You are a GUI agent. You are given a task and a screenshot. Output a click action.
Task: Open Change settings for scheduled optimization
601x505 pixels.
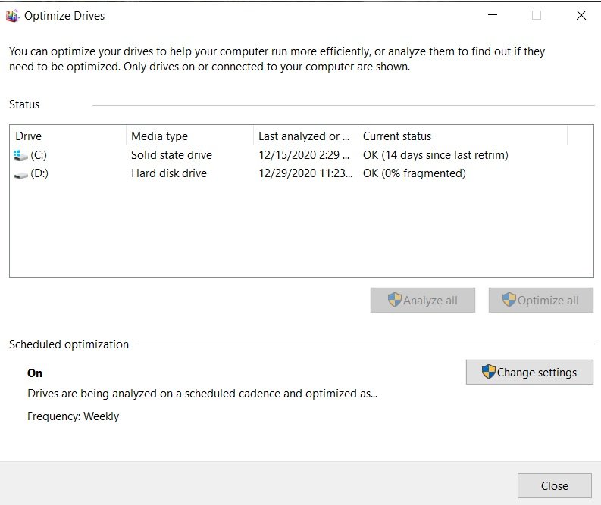(529, 372)
